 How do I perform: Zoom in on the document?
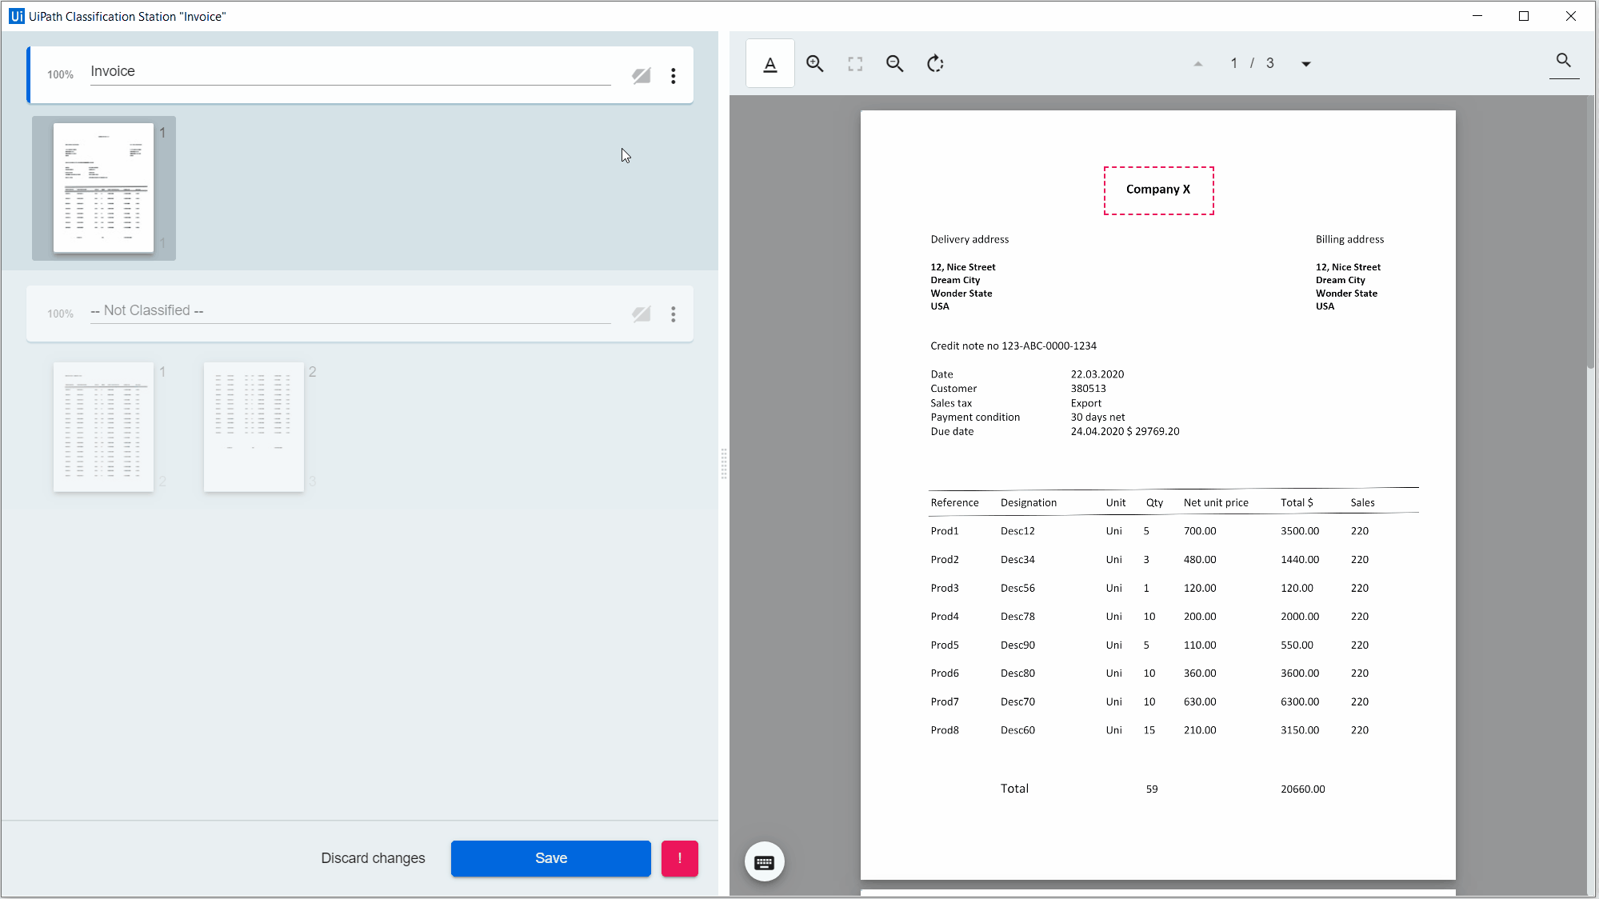point(814,64)
